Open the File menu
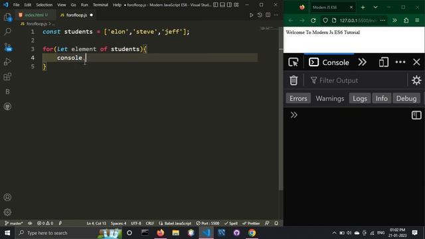 [x=16, y=5]
